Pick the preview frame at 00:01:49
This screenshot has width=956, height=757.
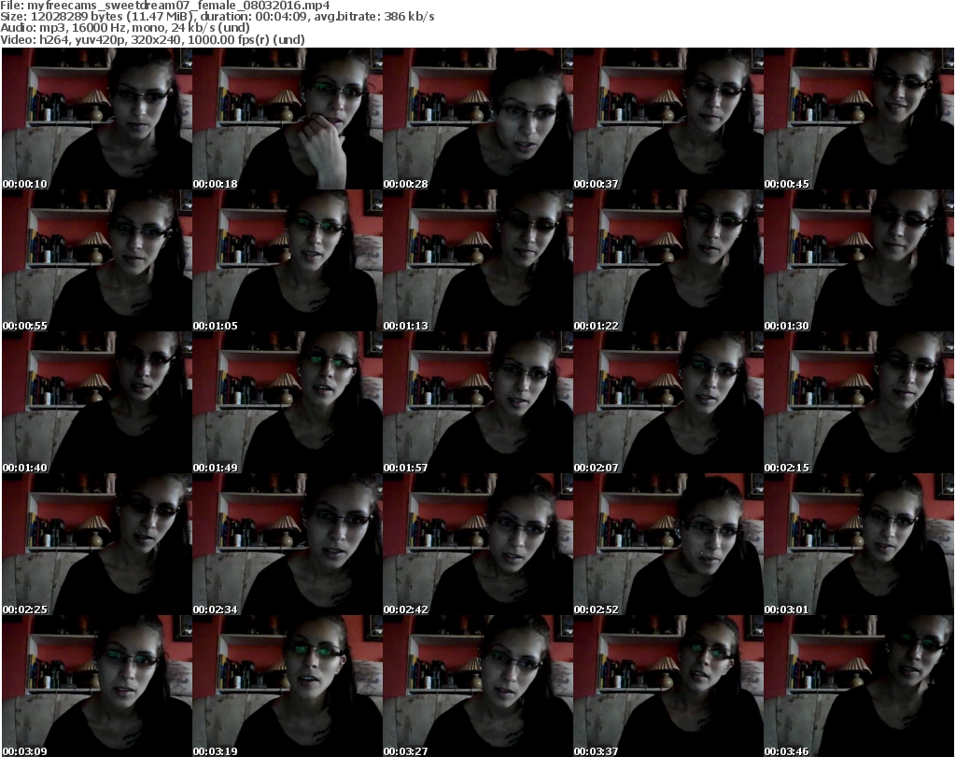tap(288, 403)
